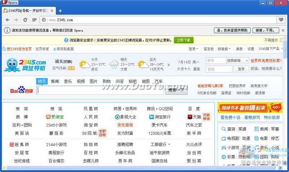289x172 pixels.
Task: Select the 地图 search tab
Action: pos(146,81)
